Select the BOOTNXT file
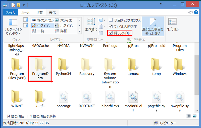 pos(87,99)
